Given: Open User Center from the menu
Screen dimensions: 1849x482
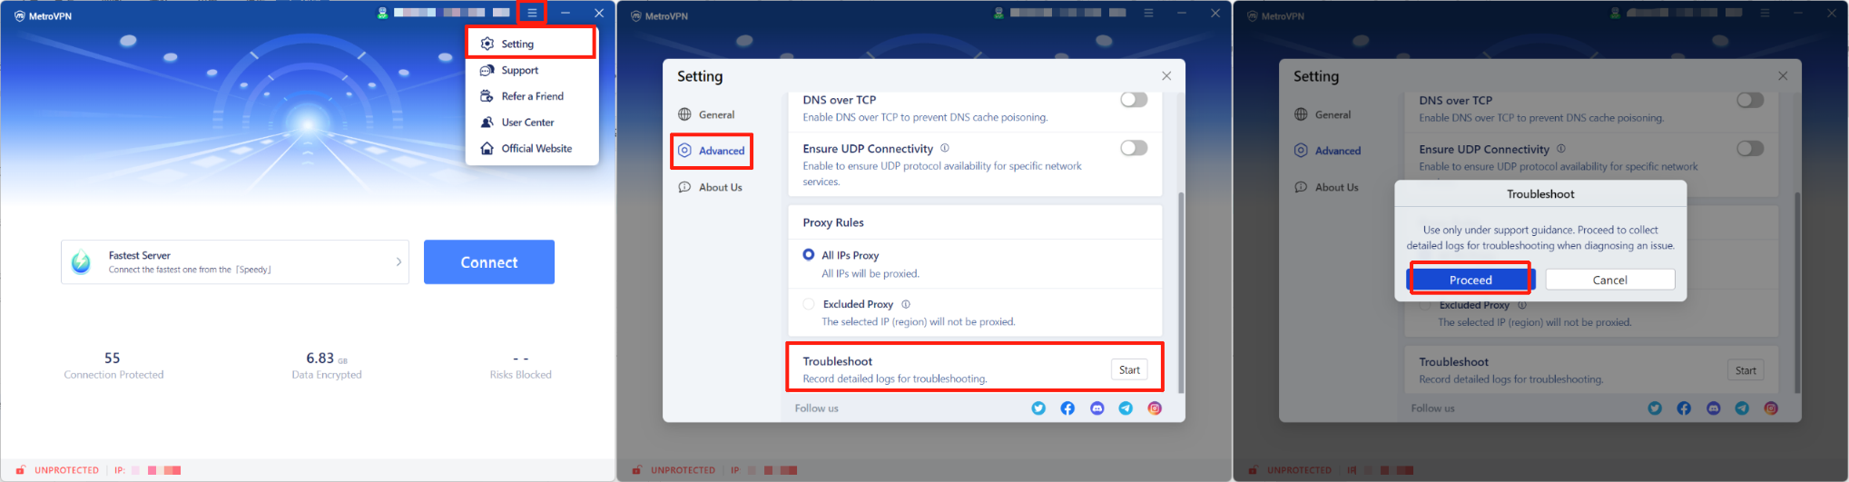Looking at the screenshot, I should click(x=527, y=123).
